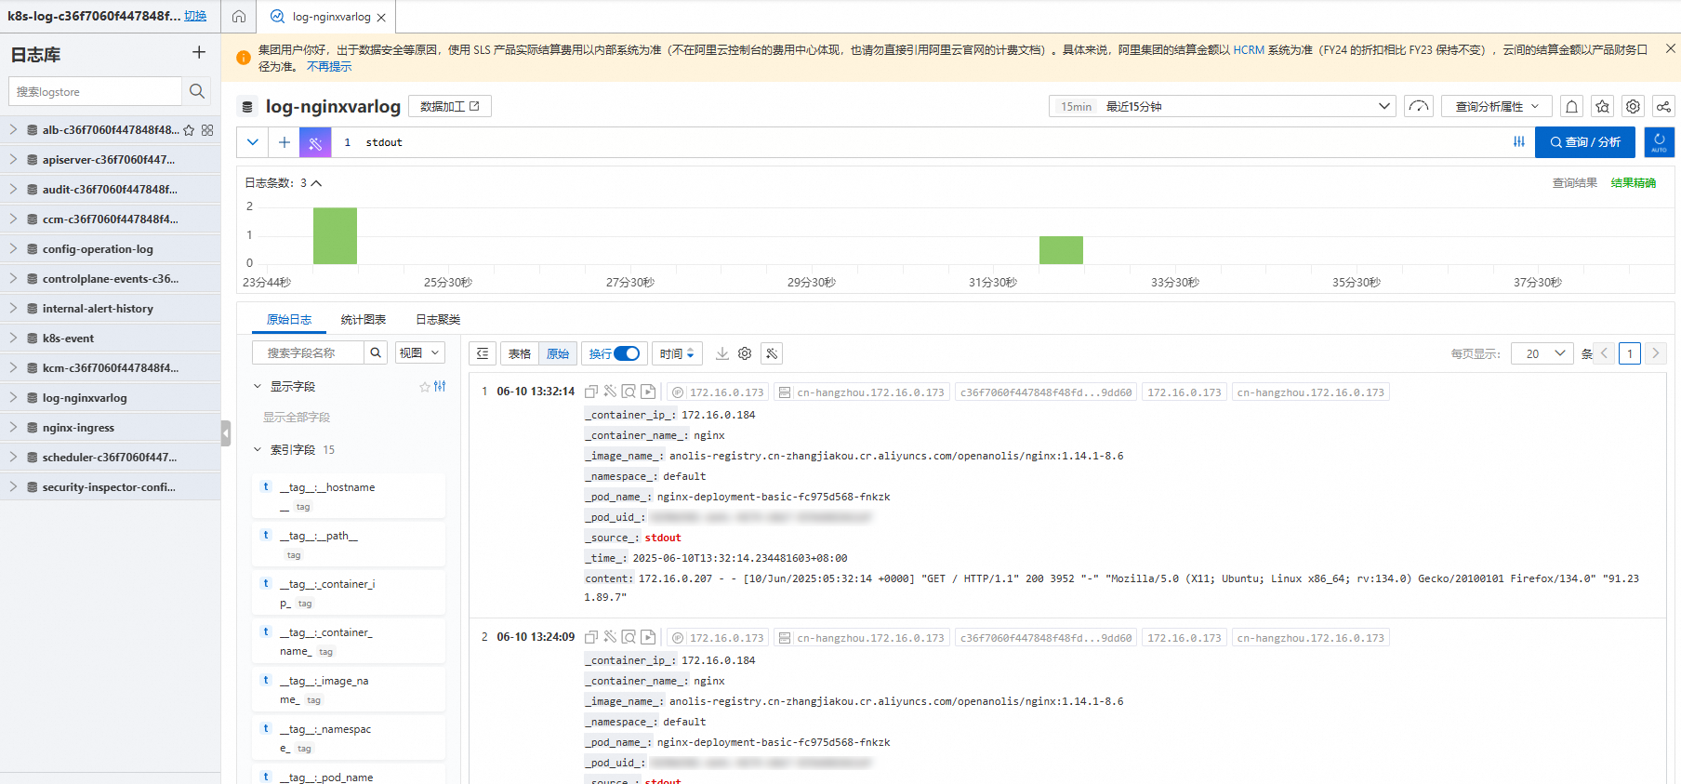Click the plus icon to add a logstore
Image resolution: width=1681 pixels, height=784 pixels.
point(198,53)
